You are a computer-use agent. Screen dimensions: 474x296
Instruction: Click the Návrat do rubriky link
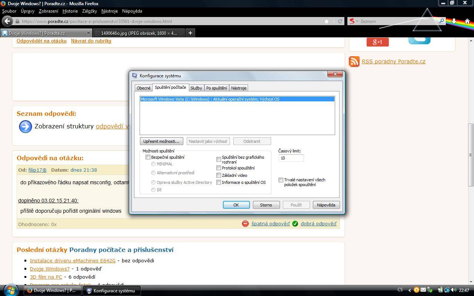[x=91, y=41]
